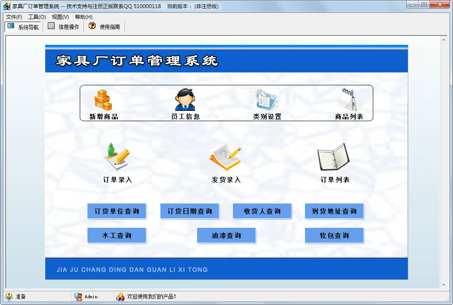
Task: Click the application icon in title bar
Action: 7,6
